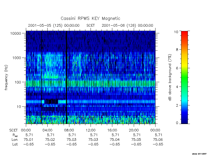Select the 'frequency (Hz)' axis title
The height and width of the screenshot is (155, 207).
[x=6, y=78]
